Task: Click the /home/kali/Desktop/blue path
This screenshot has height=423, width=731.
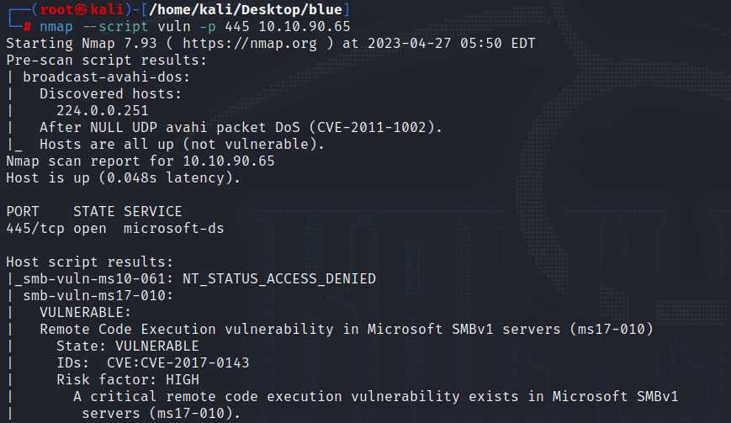Action: (246, 10)
